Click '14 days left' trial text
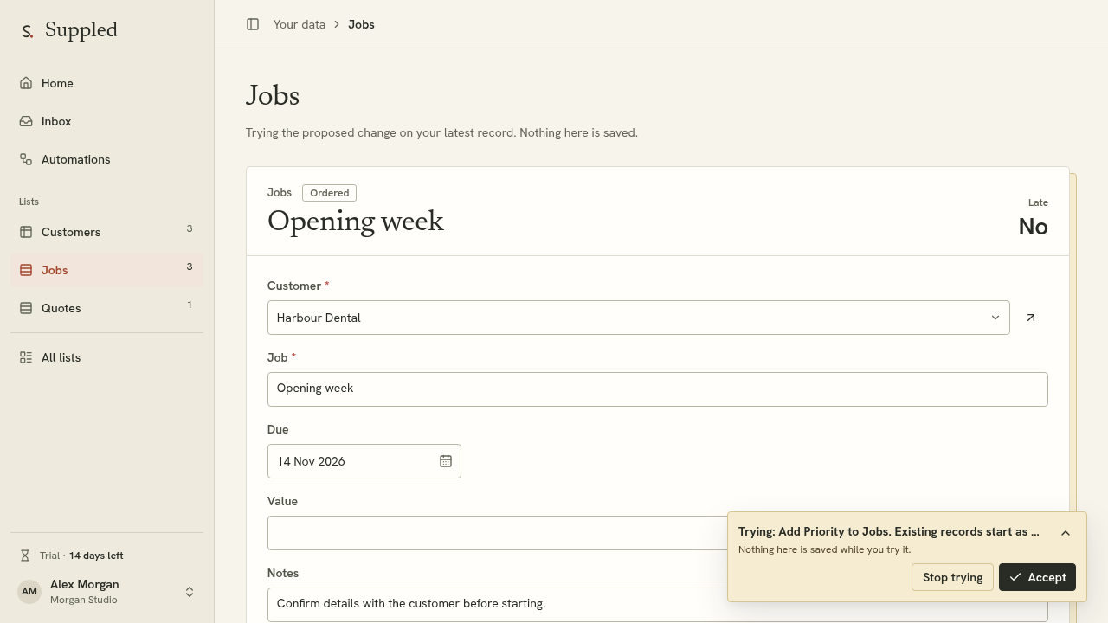1108x623 pixels. pyautogui.click(x=96, y=556)
